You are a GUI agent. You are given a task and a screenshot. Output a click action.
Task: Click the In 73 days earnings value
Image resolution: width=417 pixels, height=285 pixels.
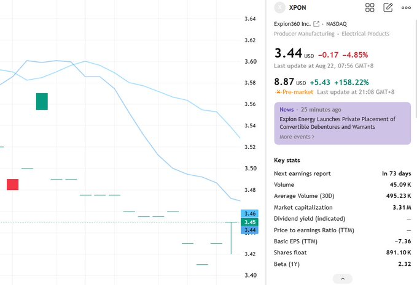click(397, 173)
